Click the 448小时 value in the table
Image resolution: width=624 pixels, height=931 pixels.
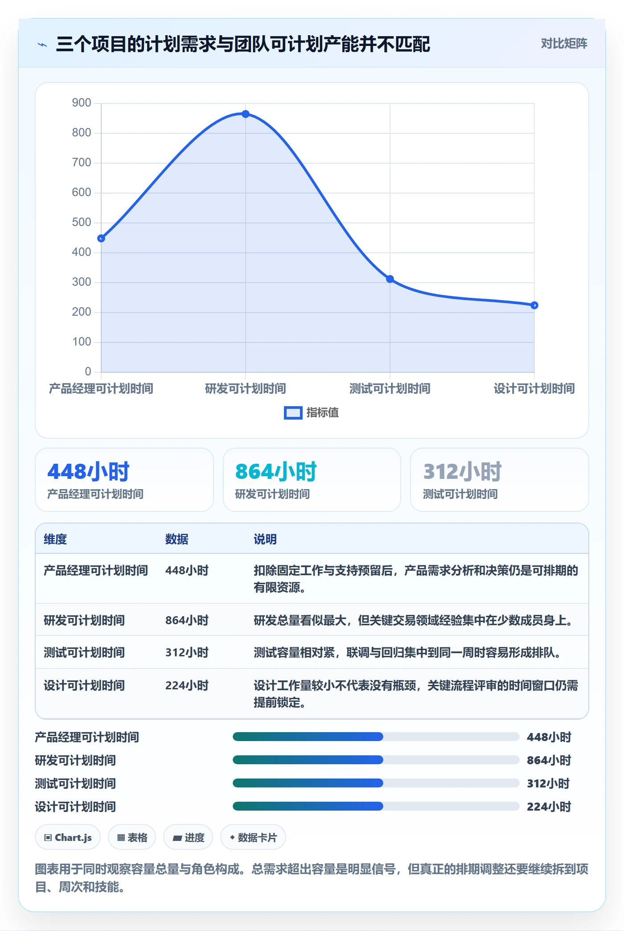[187, 570]
